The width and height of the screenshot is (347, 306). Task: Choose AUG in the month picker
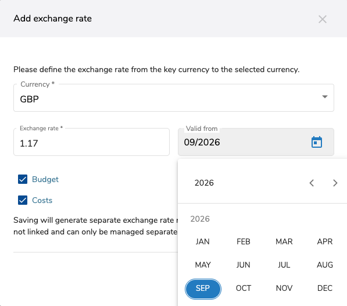pos(325,265)
